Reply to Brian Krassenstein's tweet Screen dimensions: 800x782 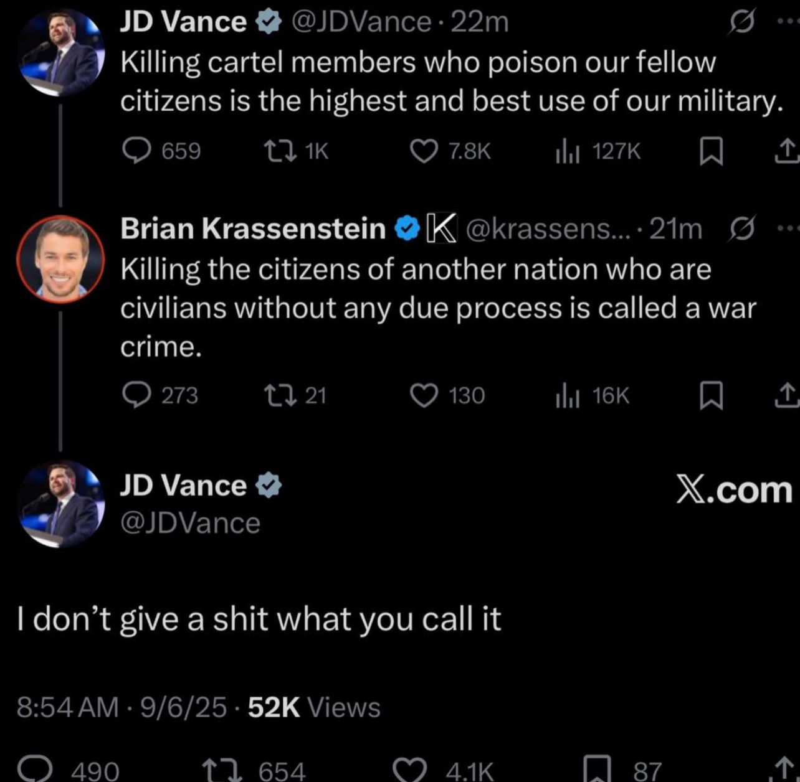tap(136, 395)
